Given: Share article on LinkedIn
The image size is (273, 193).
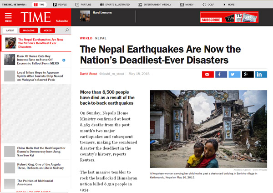Looking at the screenshot, I should click(261, 75).
